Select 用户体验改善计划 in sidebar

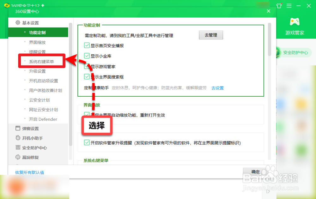[46, 90]
